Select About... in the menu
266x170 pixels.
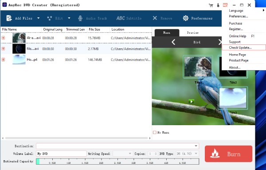[x=243, y=67]
